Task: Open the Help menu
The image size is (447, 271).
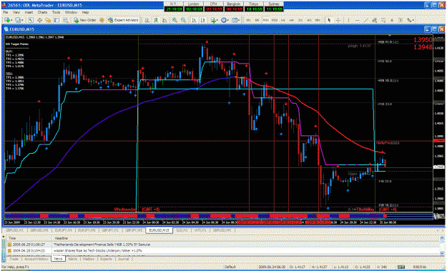Action: (x=85, y=13)
